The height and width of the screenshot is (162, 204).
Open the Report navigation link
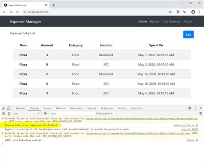[x=155, y=21]
